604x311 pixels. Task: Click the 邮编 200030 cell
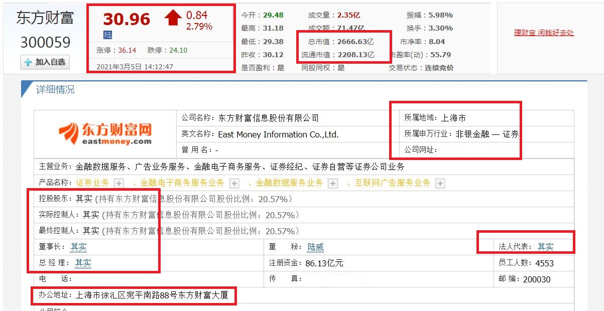pyautogui.click(x=534, y=279)
